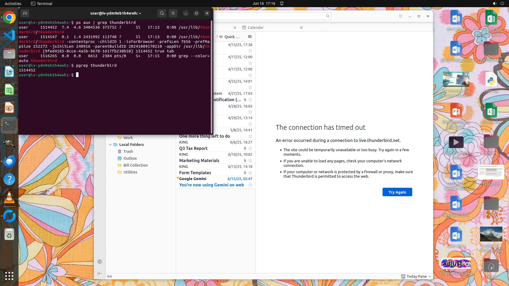Star the Q3 Tax Report message
Viewport: 509px width, 286px height.
(x=250, y=149)
